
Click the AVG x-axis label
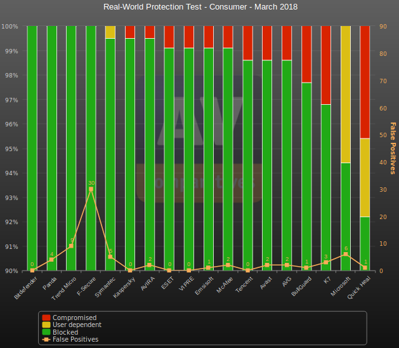click(287, 282)
